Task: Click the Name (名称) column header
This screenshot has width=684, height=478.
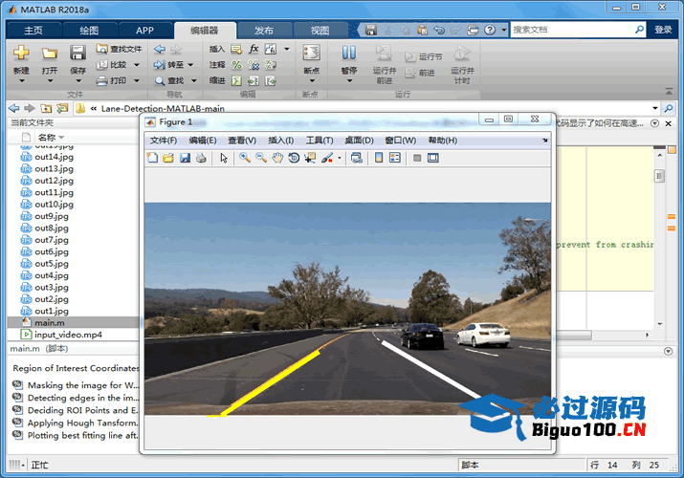Action: [x=51, y=138]
